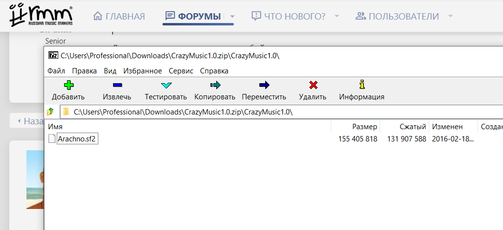Open the Сервис menu

[x=181, y=71]
